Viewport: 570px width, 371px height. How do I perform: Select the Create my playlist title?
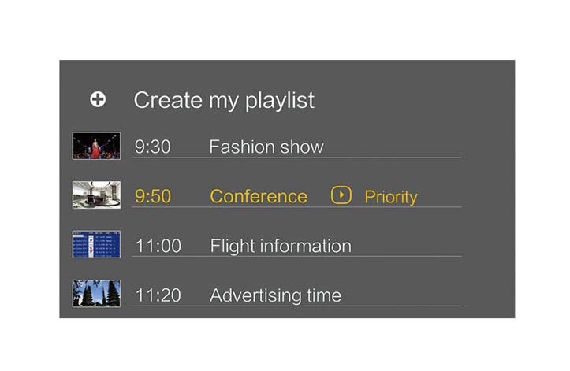pyautogui.click(x=224, y=100)
